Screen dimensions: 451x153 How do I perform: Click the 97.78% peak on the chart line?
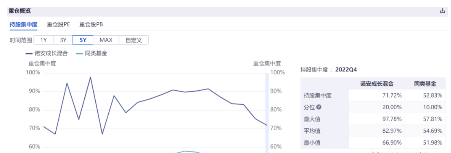[x=90, y=77]
